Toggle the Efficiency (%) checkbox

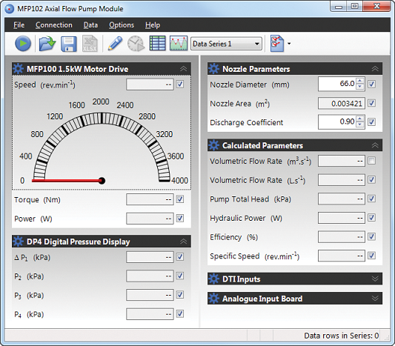(371, 236)
